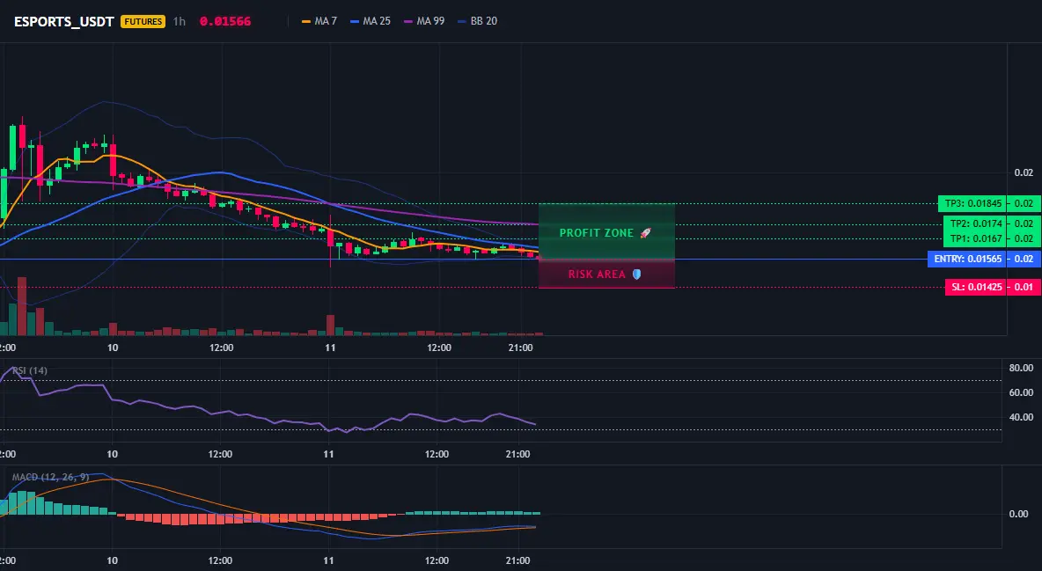The width and height of the screenshot is (1042, 571).
Task: Click the orange MA 7 color swatch
Action: pyautogui.click(x=306, y=21)
